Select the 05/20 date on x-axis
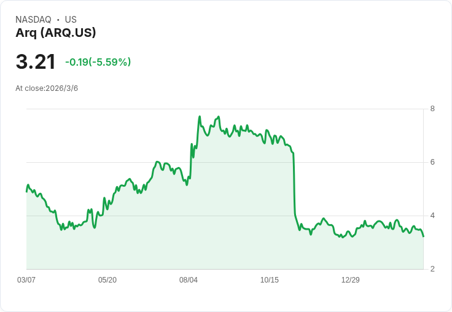The width and height of the screenshot is (452, 312). click(107, 280)
